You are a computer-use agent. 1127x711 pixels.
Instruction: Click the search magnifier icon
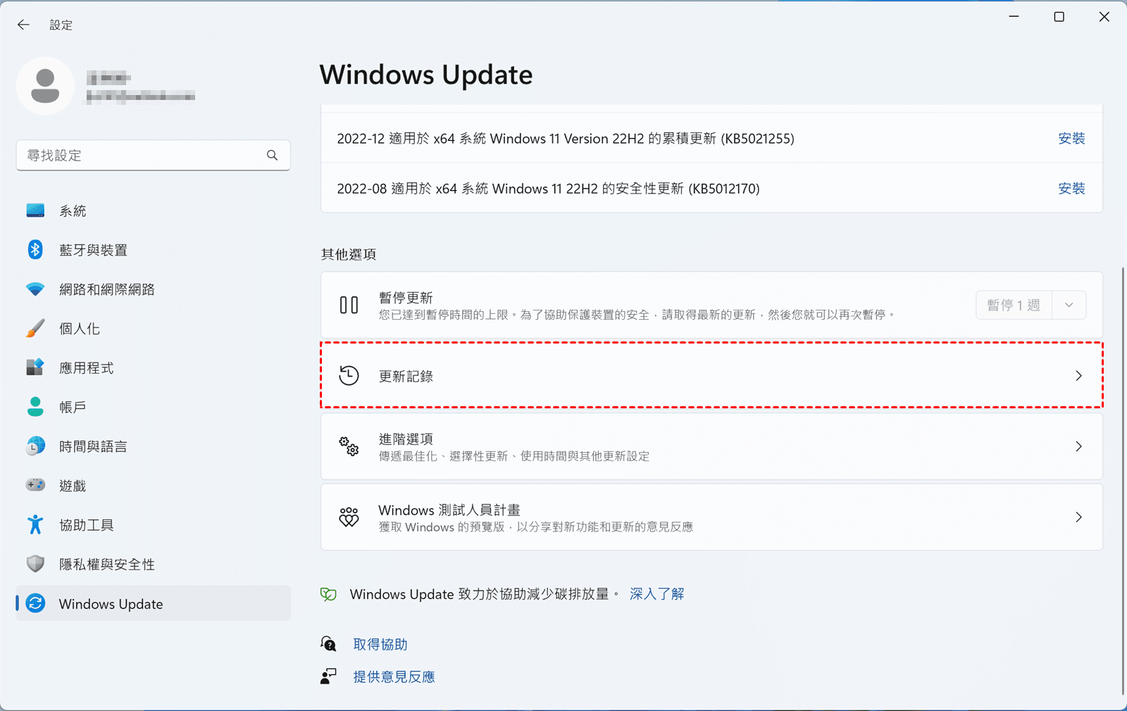pos(273,156)
